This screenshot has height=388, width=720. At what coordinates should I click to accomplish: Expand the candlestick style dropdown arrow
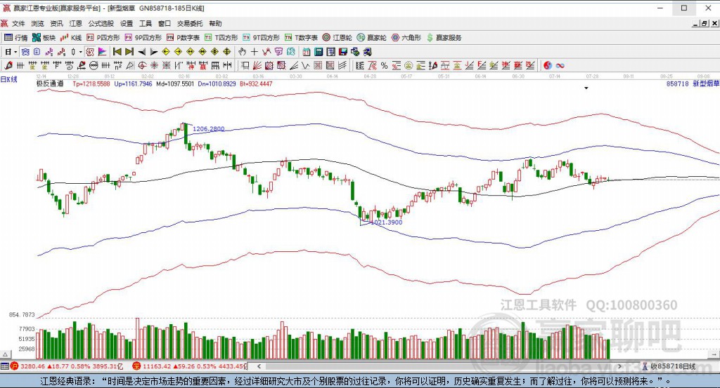80,52
